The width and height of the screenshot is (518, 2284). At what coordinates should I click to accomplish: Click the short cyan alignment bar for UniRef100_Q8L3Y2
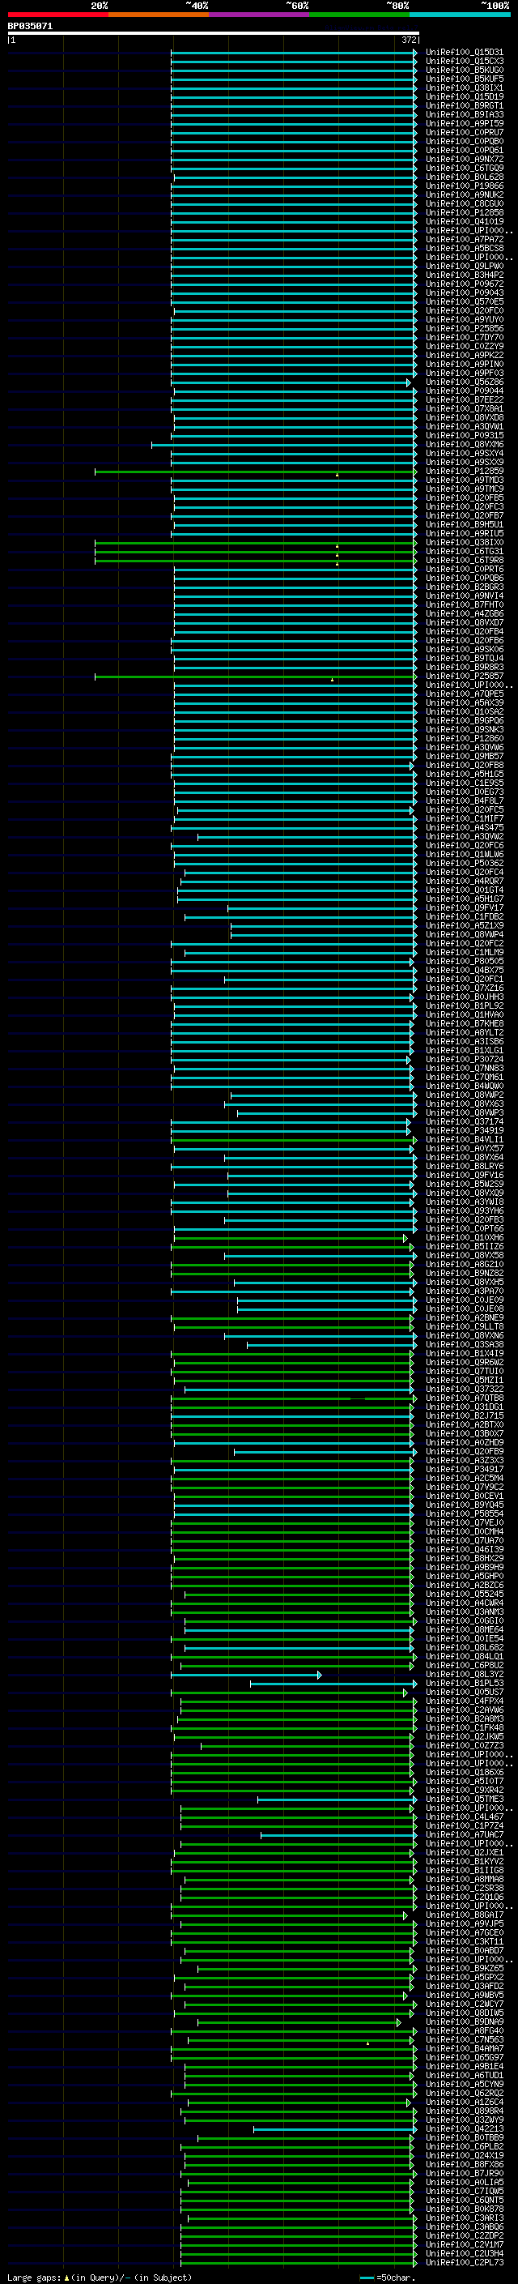click(246, 1675)
